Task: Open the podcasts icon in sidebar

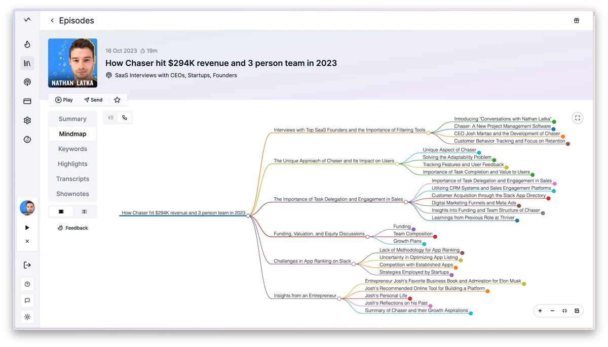Action: (x=27, y=82)
